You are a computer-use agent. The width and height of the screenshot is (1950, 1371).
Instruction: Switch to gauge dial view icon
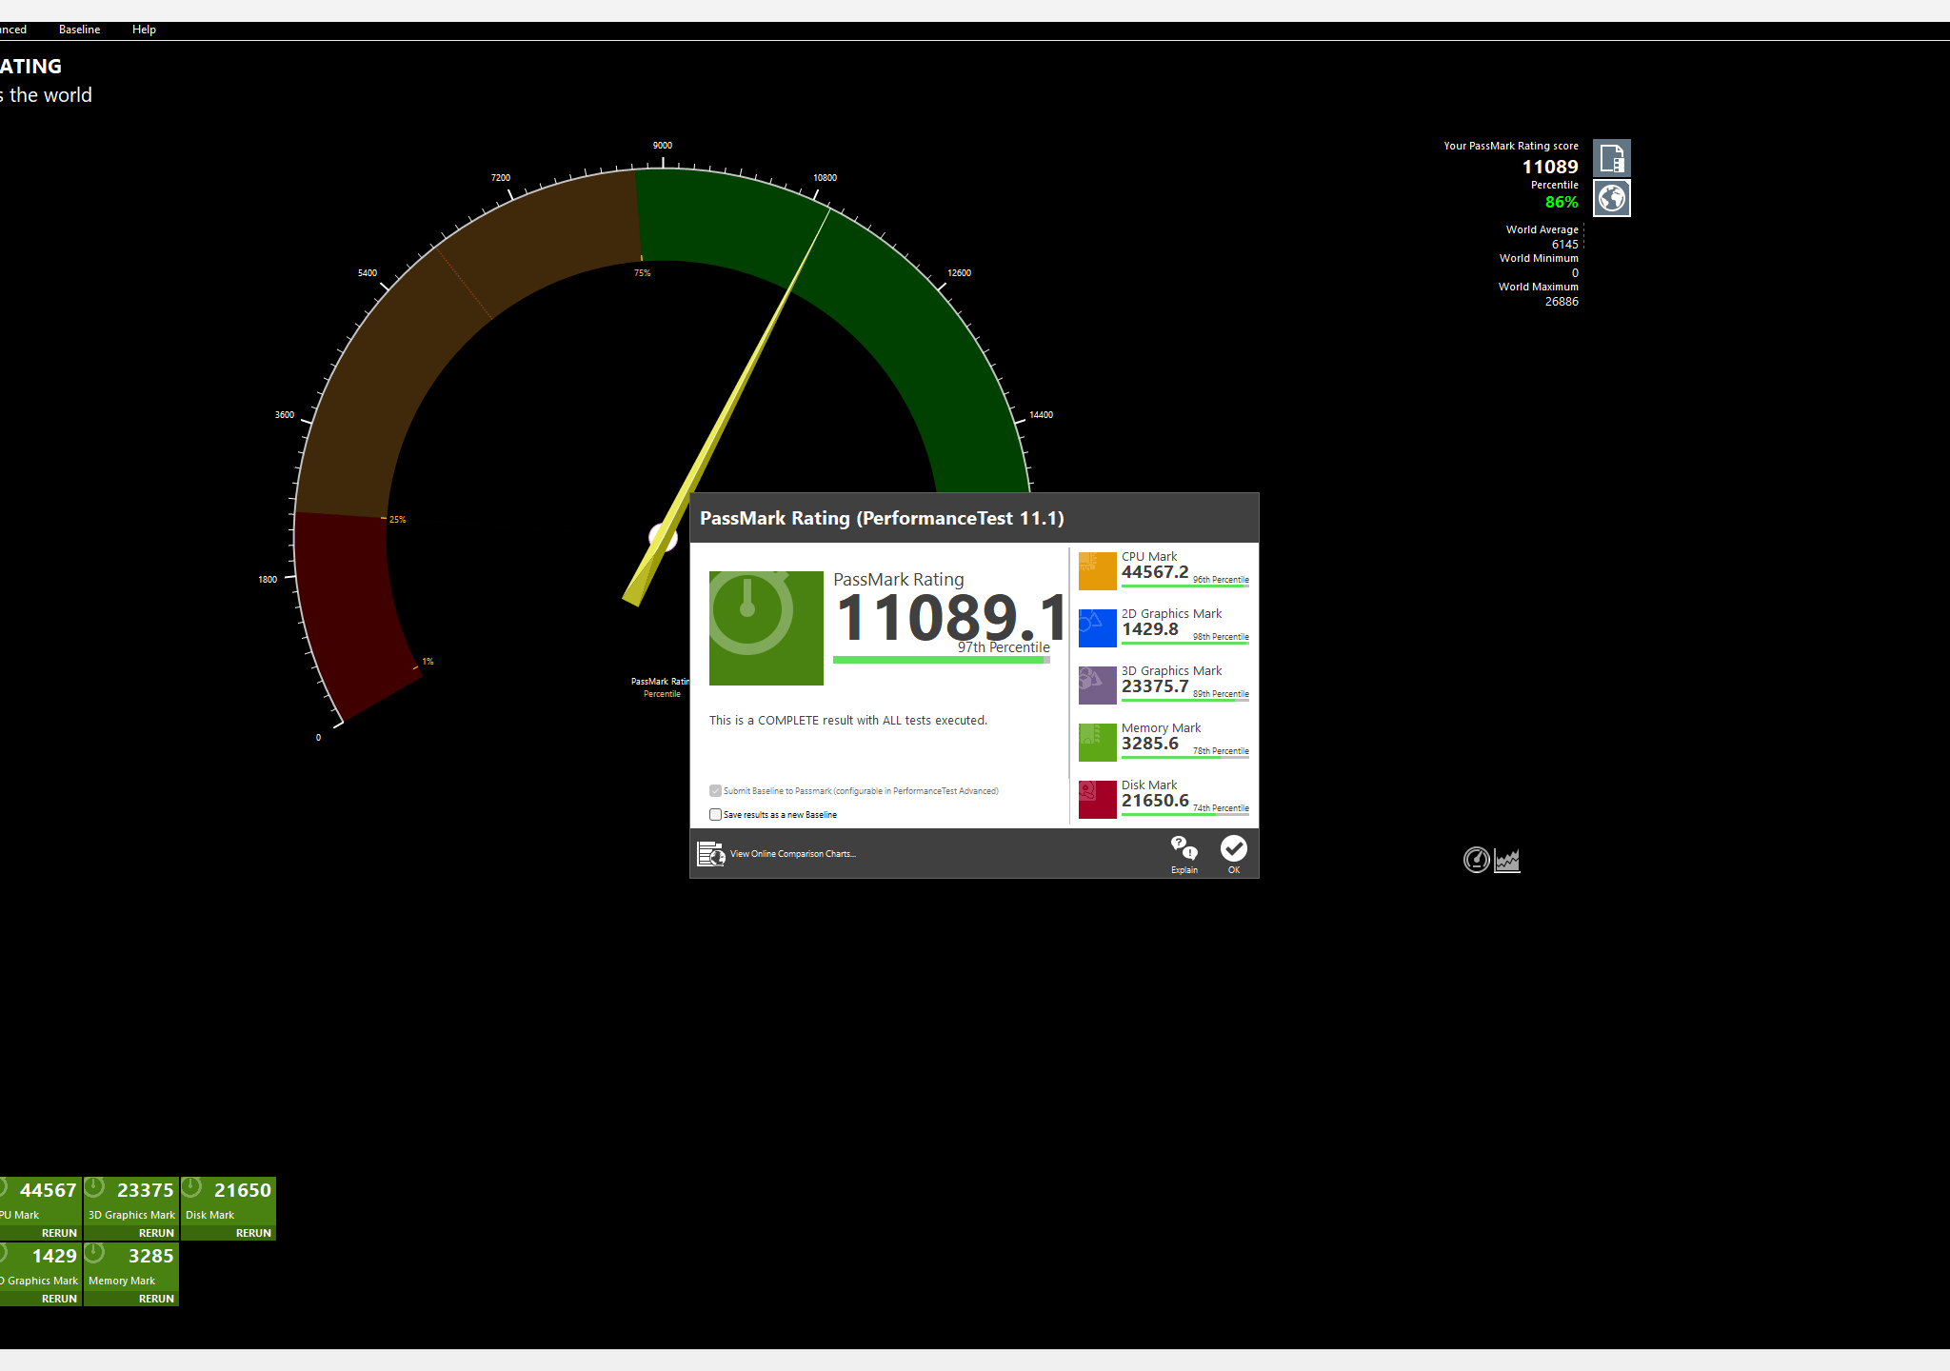coord(1476,860)
